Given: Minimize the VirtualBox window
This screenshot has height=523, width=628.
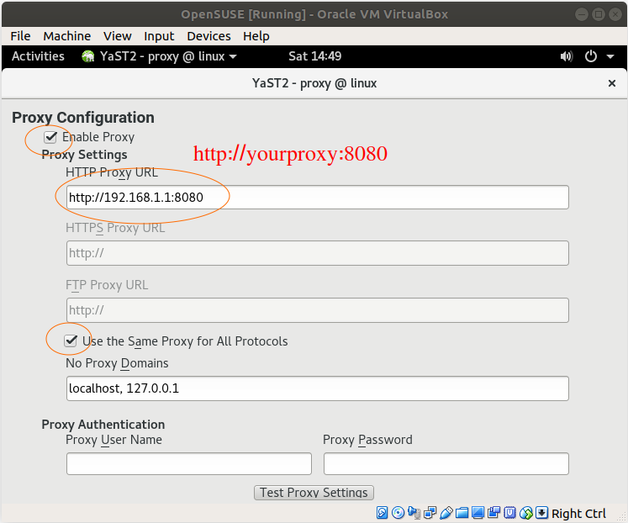Looking at the screenshot, I should 582,14.
